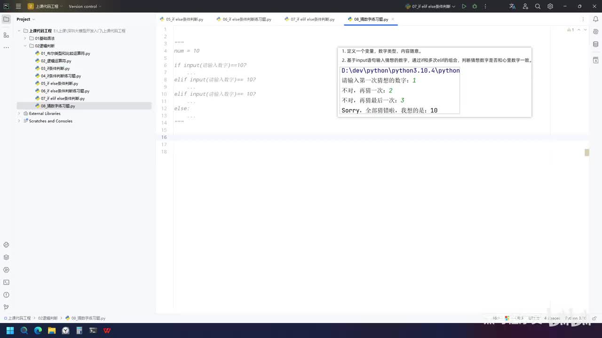
Task: Open Code With Me user icon
Action: (525, 7)
